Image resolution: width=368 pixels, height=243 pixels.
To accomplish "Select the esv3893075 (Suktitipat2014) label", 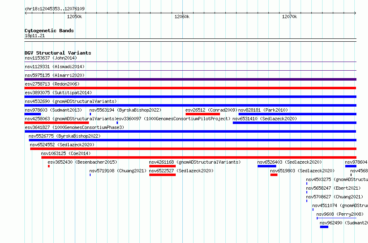I will (x=58, y=93).
